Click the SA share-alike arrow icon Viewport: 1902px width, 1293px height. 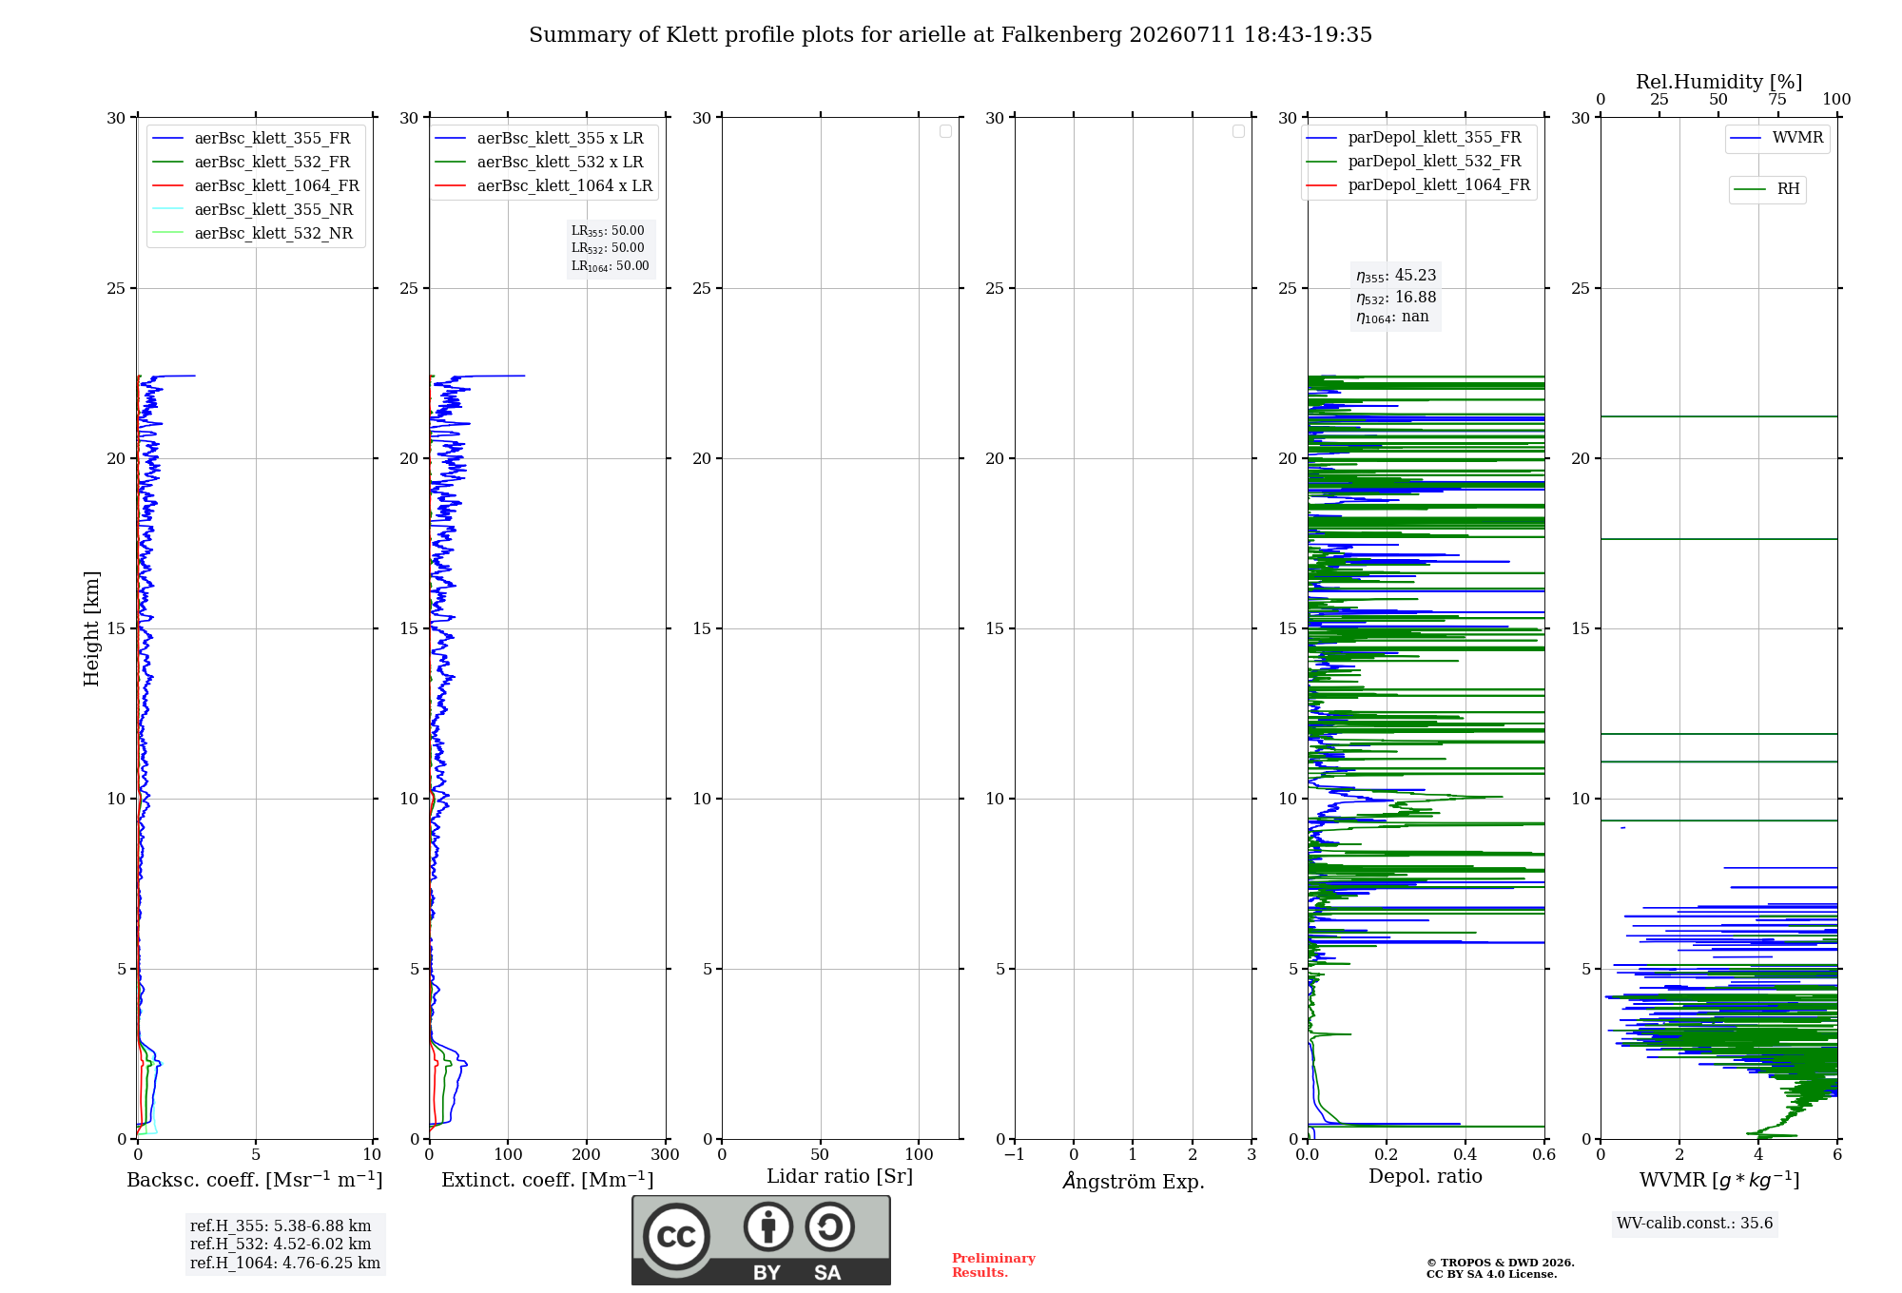coord(829,1226)
